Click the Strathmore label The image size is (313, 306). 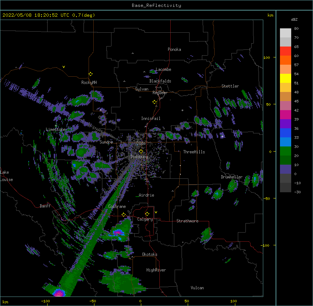187,221
